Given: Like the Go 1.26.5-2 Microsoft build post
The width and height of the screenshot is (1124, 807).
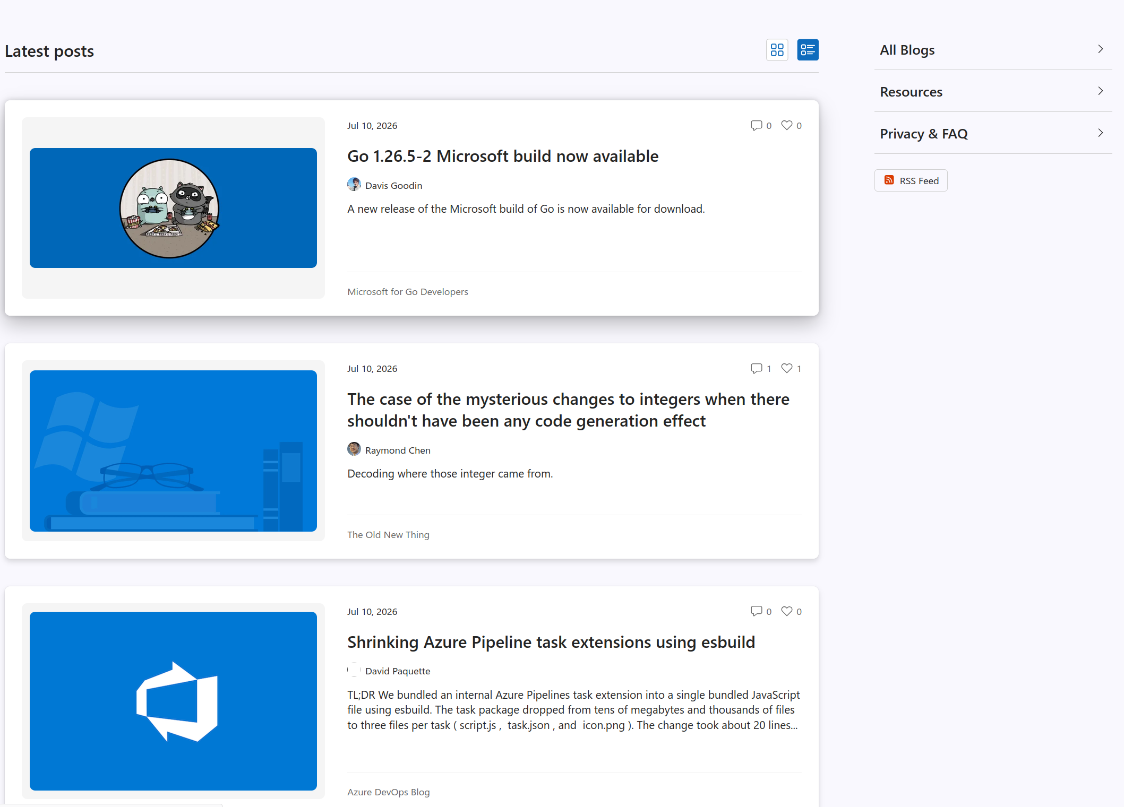Looking at the screenshot, I should [787, 125].
